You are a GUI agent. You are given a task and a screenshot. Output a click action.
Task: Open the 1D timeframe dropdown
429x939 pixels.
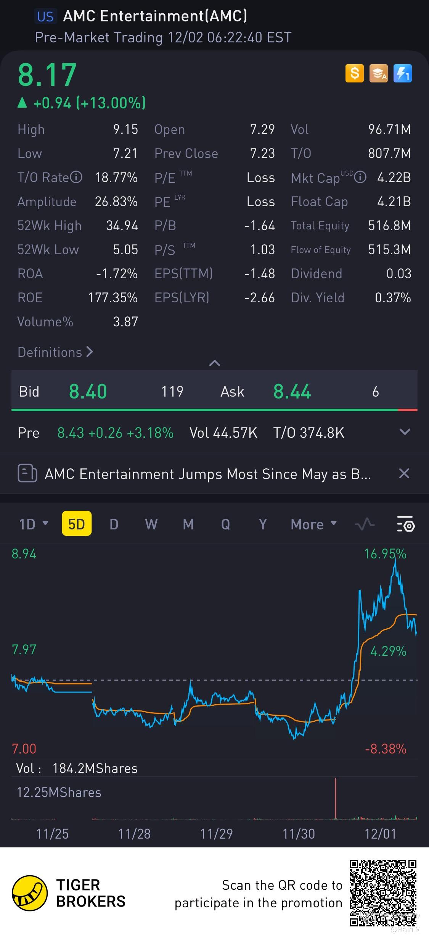(34, 524)
